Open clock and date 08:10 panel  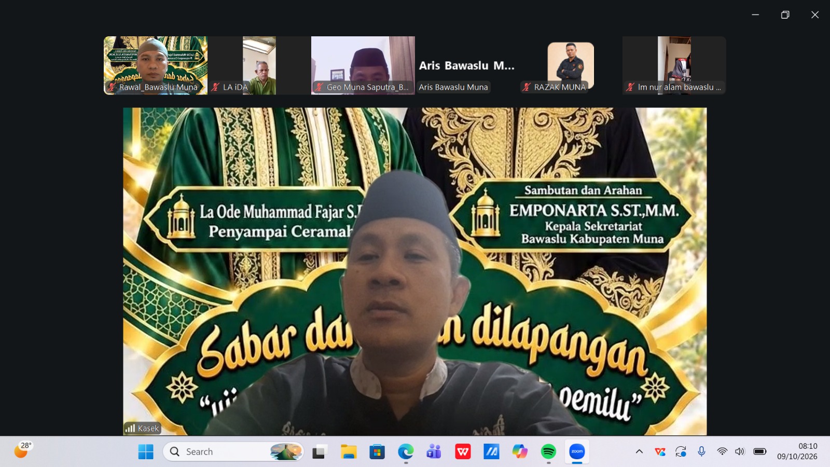[797, 451]
